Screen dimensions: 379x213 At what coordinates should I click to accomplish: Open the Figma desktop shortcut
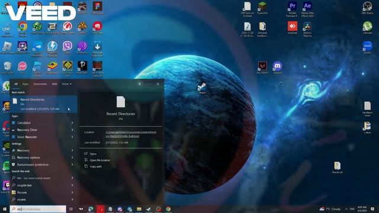[97, 8]
